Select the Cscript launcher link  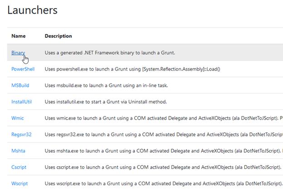(19, 167)
